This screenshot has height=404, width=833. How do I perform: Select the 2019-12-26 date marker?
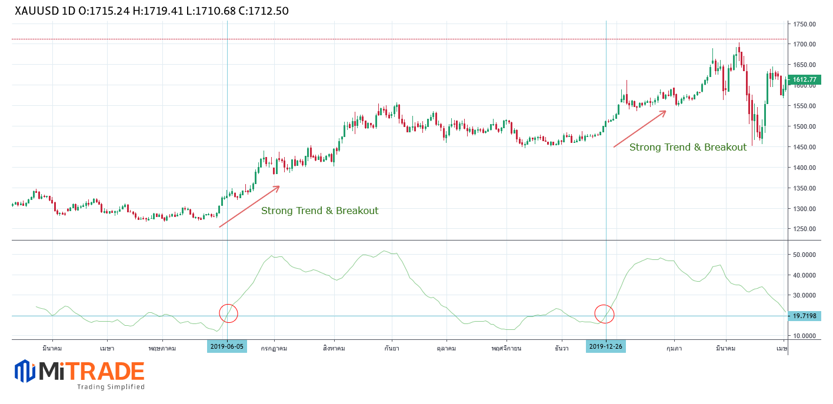coord(605,347)
